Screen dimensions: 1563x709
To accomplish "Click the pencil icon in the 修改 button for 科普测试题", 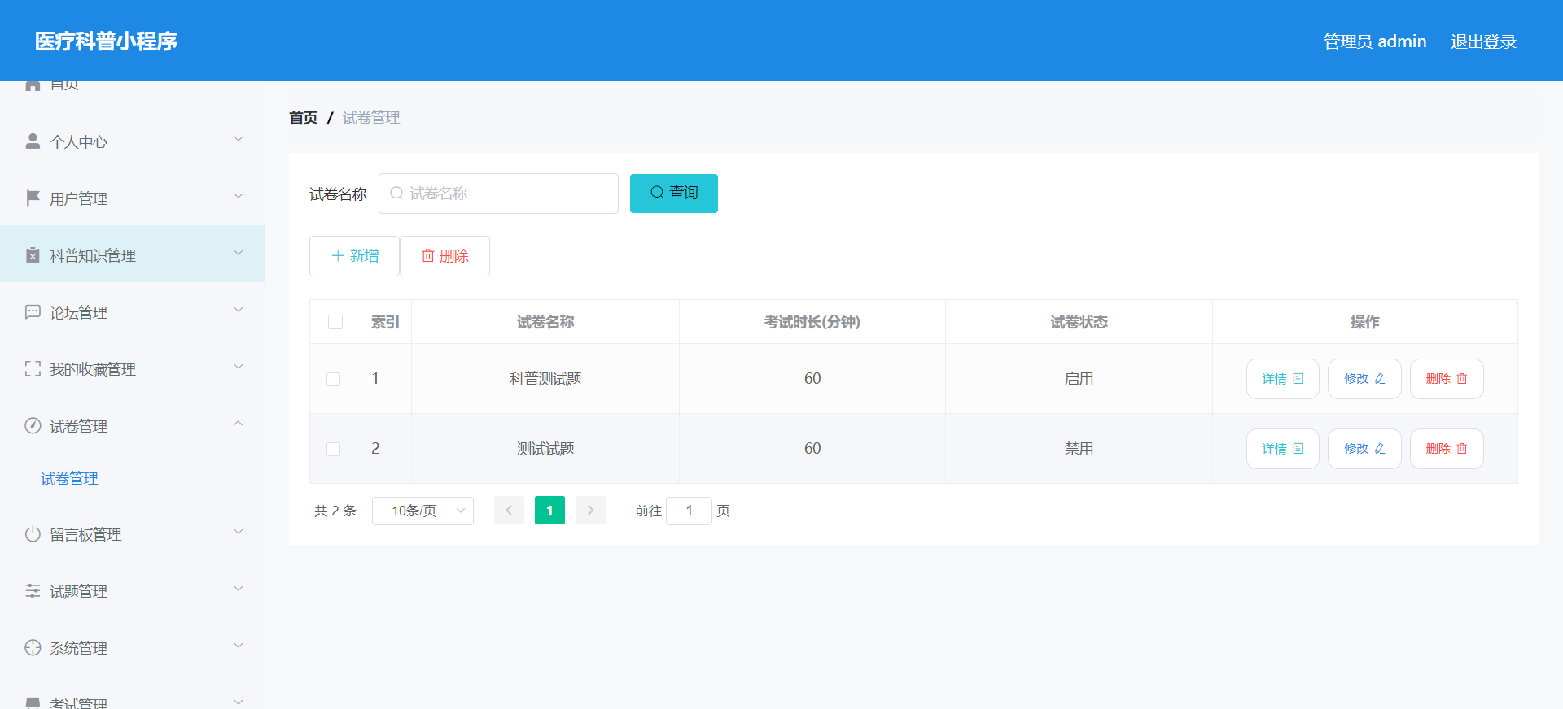I will [x=1380, y=379].
